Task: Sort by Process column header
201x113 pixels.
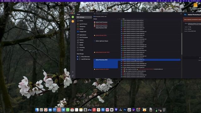Action: (x=95, y=19)
